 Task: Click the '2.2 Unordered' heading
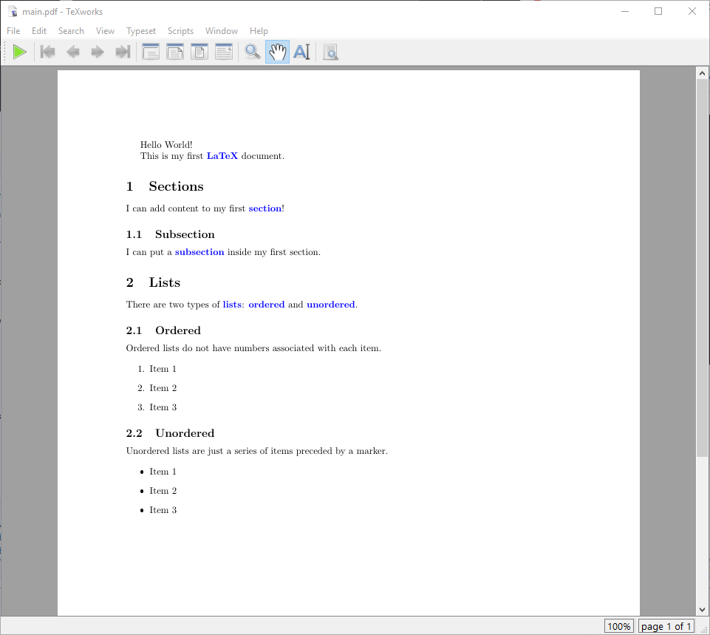(x=170, y=433)
